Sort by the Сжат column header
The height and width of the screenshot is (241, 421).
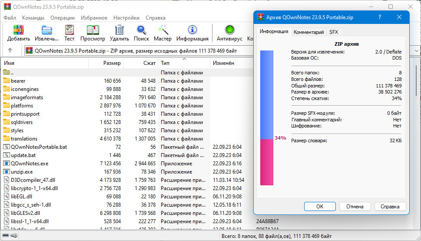140,63
